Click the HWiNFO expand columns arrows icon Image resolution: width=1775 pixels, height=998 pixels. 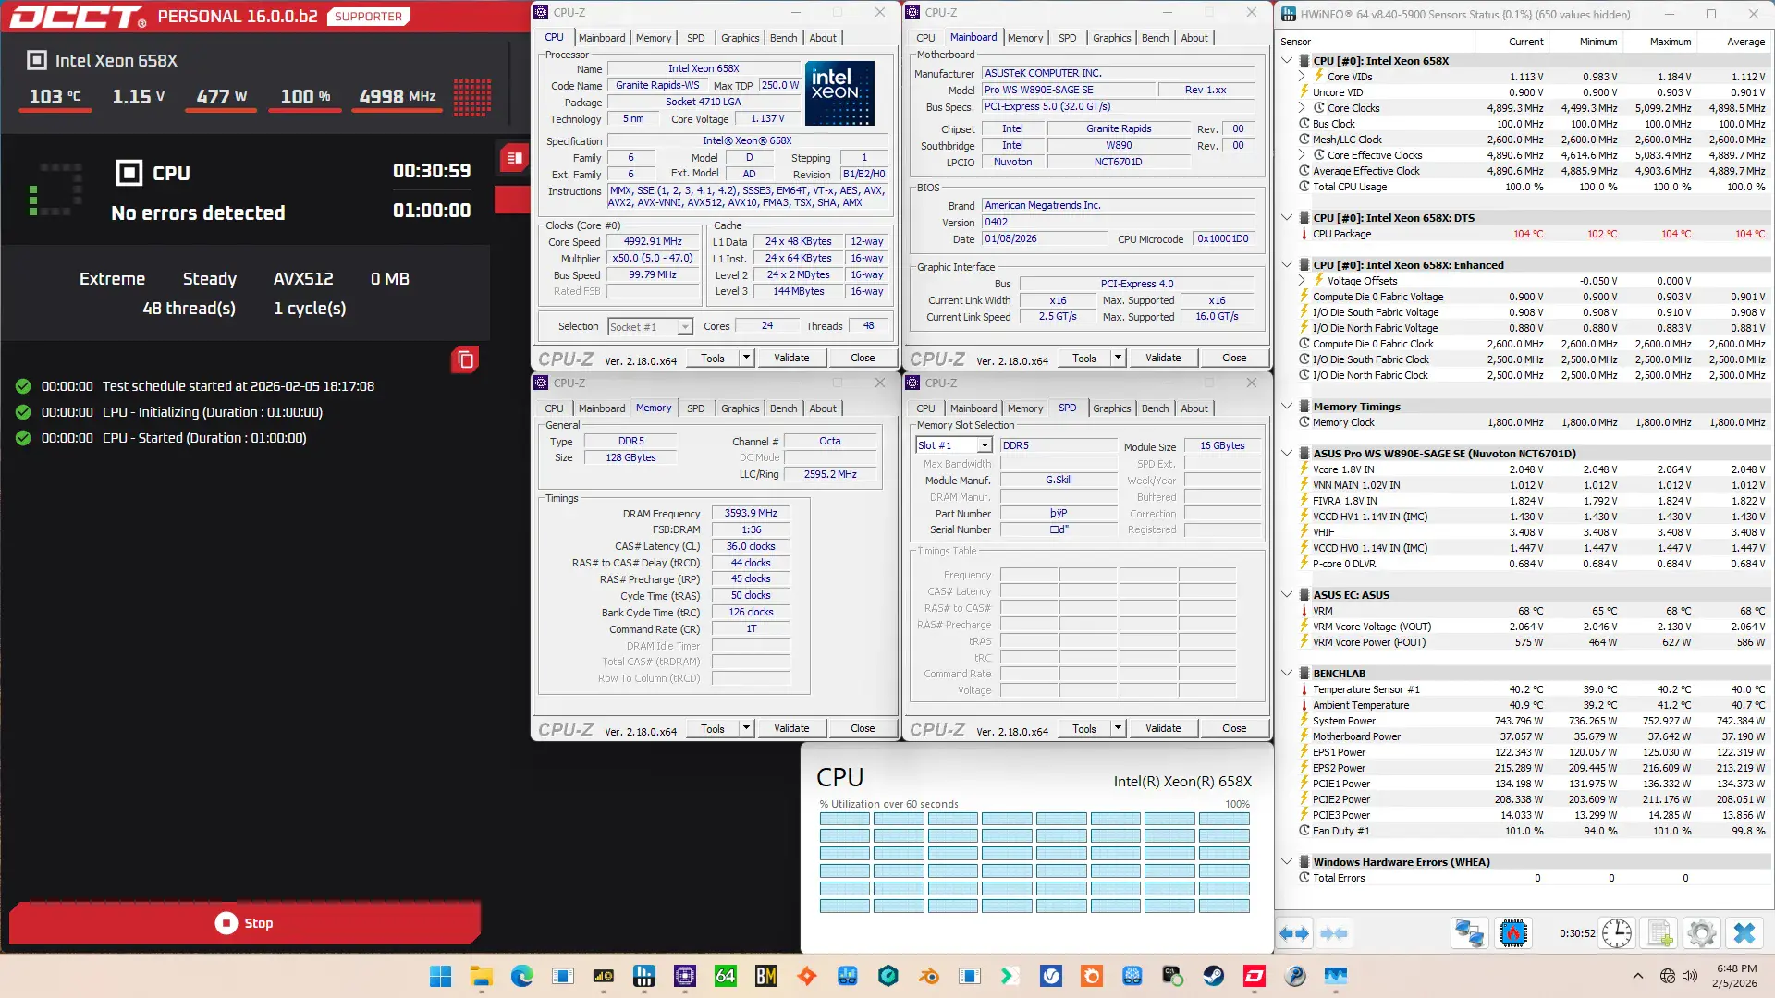coord(1294,934)
